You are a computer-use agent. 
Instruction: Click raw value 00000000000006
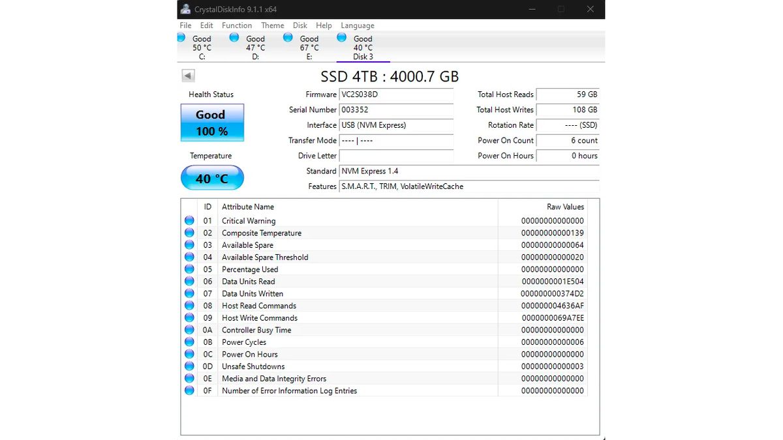553,342
